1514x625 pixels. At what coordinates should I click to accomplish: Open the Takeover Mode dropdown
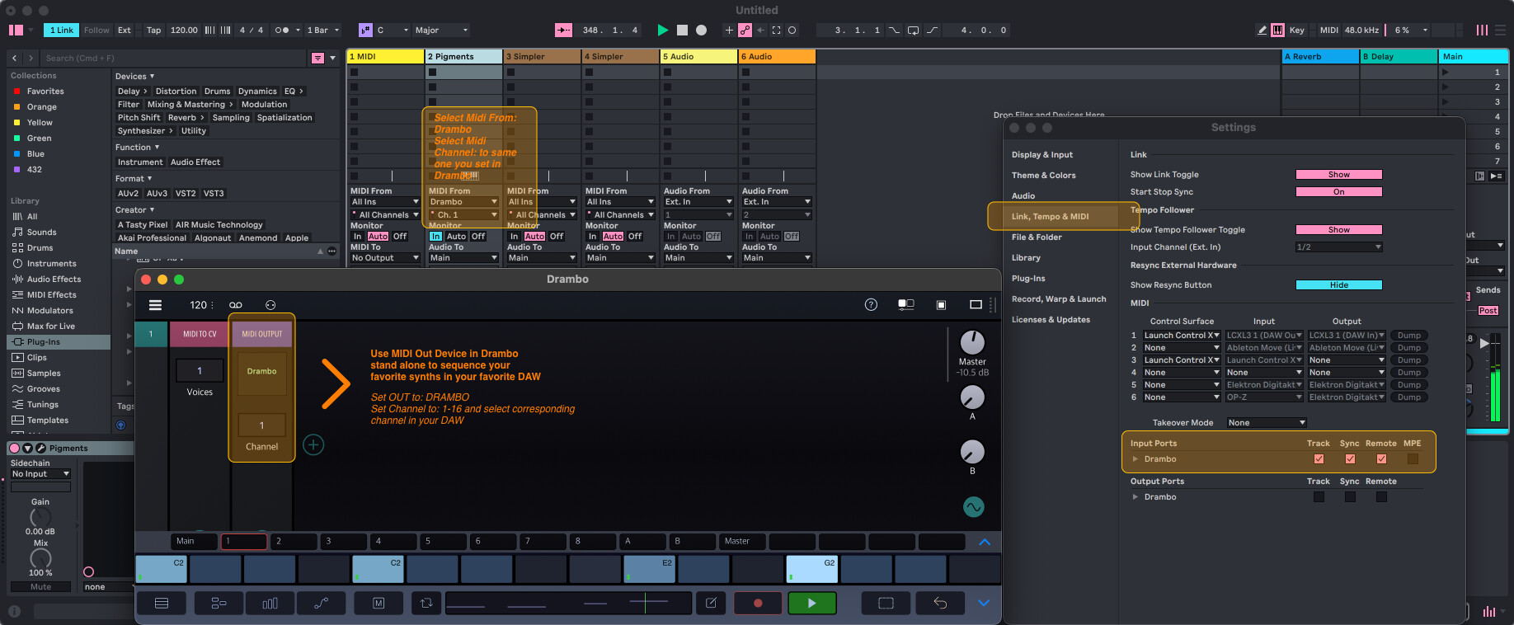click(x=1266, y=423)
